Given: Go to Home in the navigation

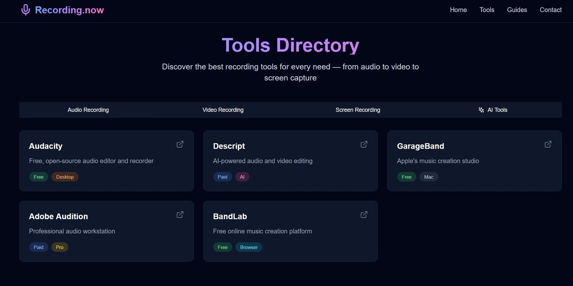Looking at the screenshot, I should 458,10.
